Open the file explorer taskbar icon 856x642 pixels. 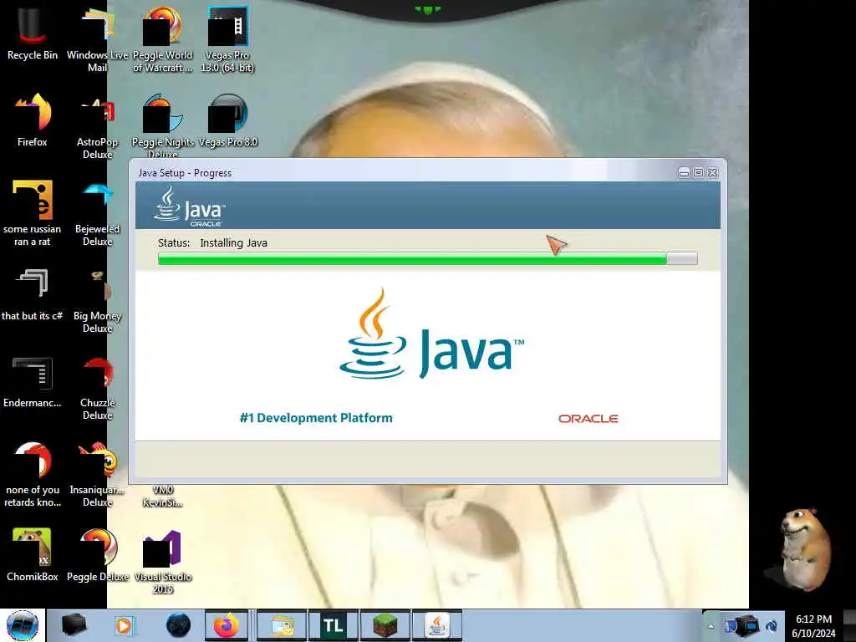pos(281,625)
